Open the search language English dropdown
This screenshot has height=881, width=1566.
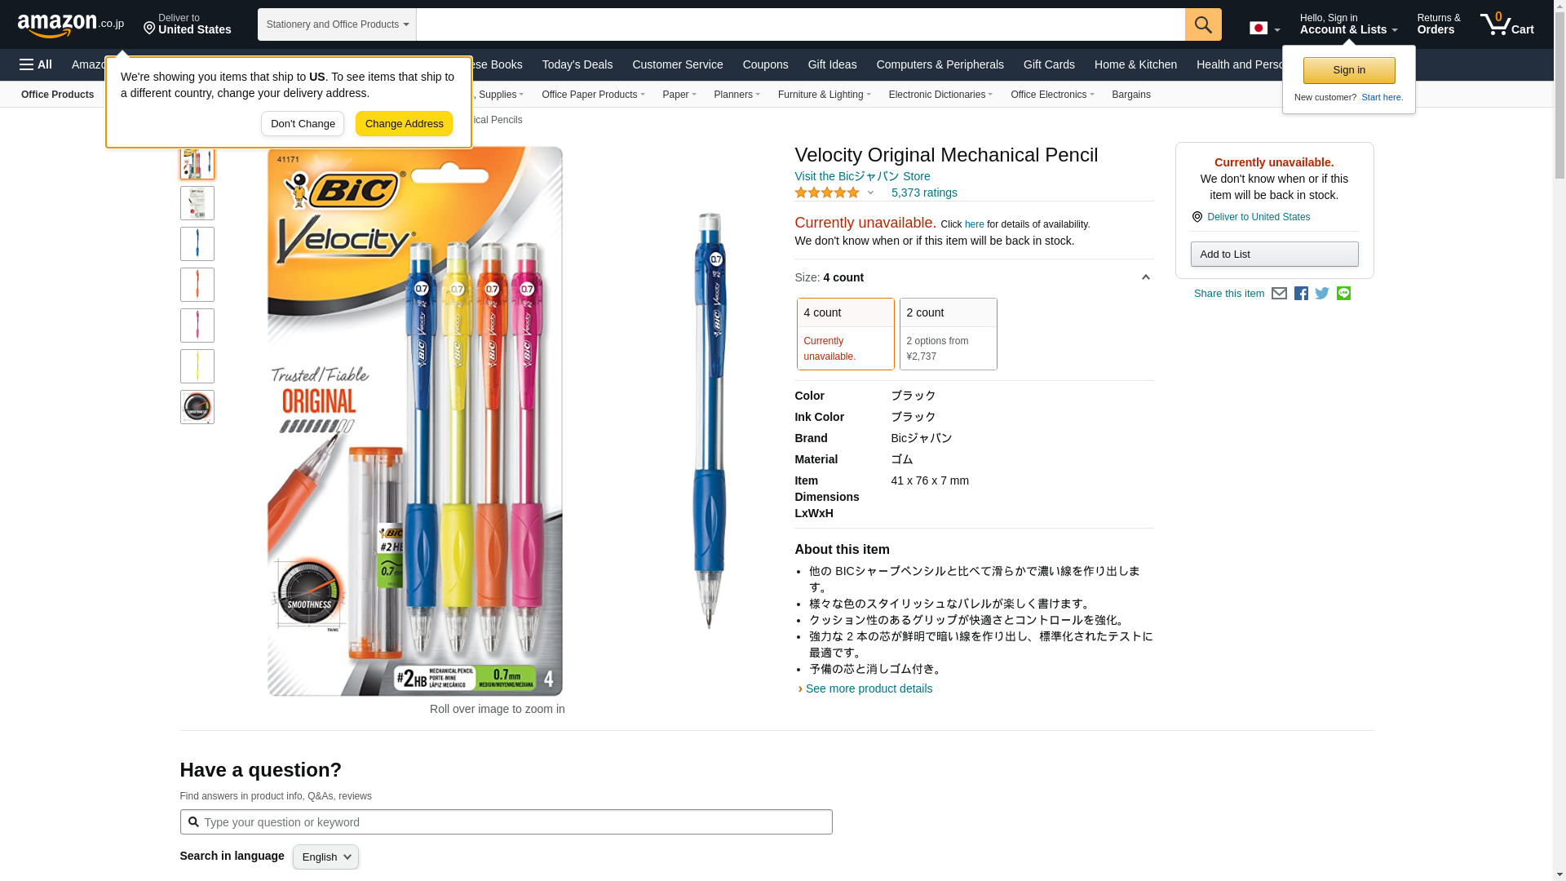[325, 857]
